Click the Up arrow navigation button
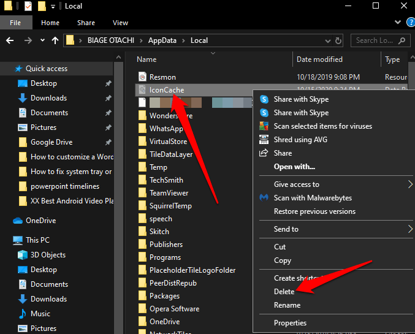The width and height of the screenshot is (415, 334). pyautogui.click(x=55, y=40)
